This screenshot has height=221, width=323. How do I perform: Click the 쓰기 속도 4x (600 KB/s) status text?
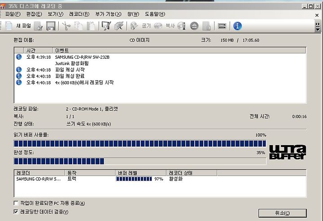click(88, 124)
